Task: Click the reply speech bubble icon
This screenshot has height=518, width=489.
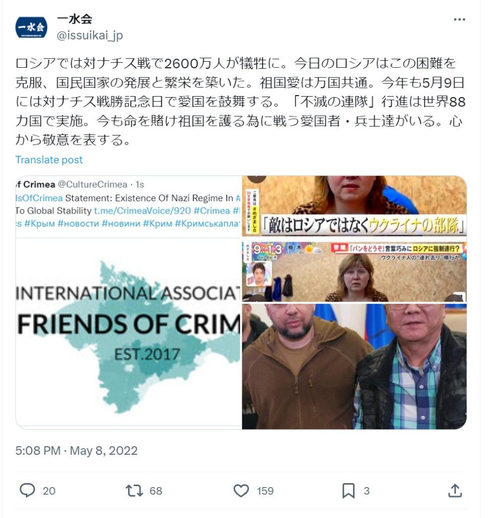Action: click(27, 490)
